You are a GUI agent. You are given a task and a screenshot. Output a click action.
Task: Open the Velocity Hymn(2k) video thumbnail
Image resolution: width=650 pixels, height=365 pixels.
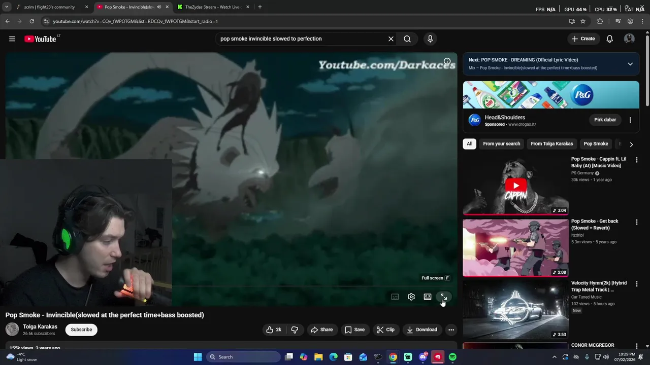click(515, 309)
